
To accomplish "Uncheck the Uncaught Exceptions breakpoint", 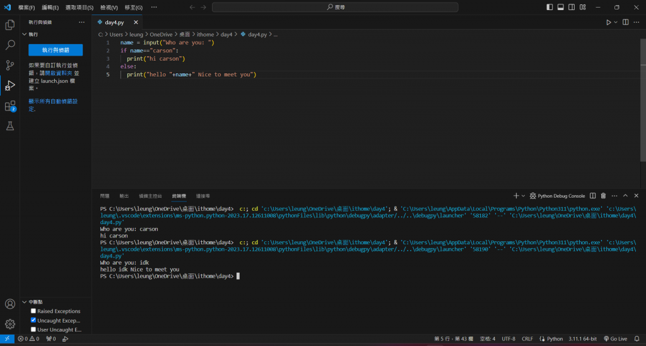I will [33, 320].
